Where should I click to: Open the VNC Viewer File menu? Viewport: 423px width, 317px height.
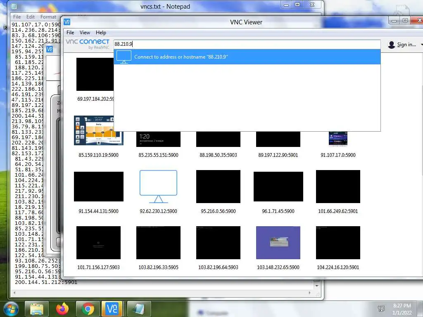point(70,33)
